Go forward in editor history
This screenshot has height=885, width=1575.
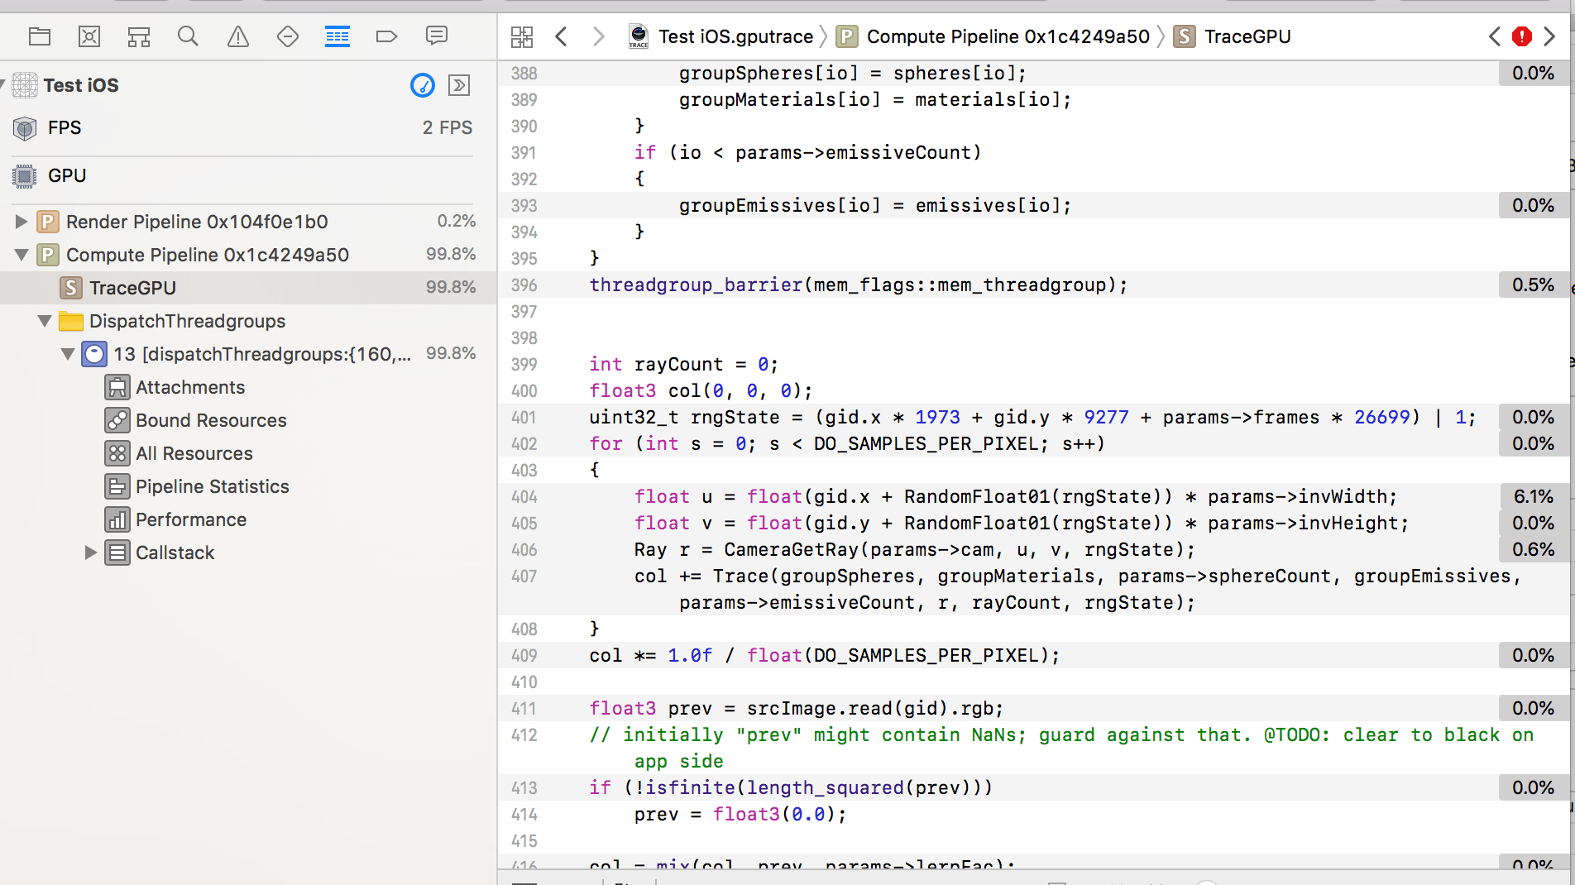coord(599,36)
